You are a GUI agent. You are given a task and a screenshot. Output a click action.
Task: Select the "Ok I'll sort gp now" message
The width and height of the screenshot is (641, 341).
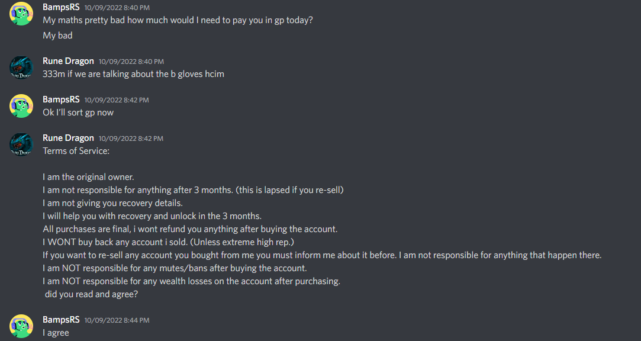(78, 112)
